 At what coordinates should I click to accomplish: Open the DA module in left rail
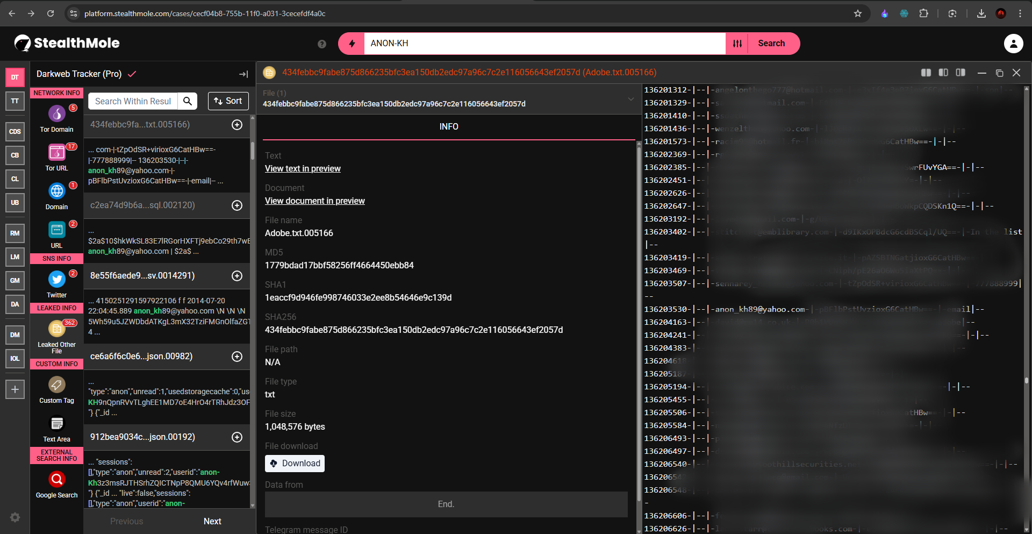(15, 304)
